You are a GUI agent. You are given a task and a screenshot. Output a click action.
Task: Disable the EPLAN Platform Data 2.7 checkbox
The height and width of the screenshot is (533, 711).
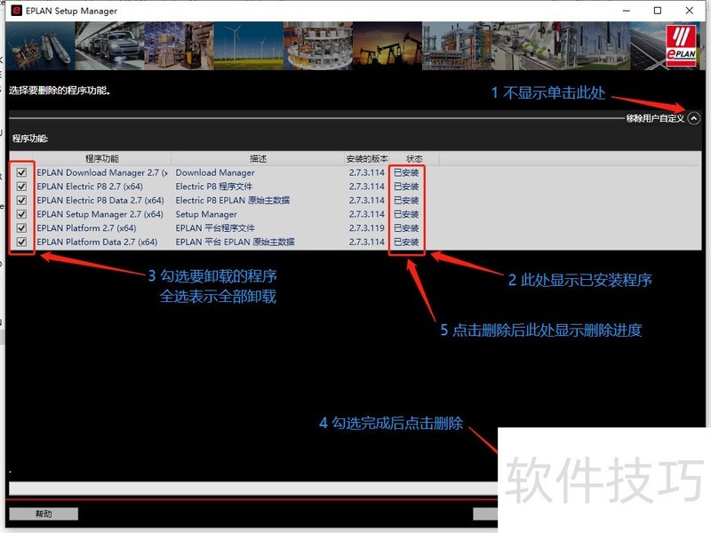[21, 242]
